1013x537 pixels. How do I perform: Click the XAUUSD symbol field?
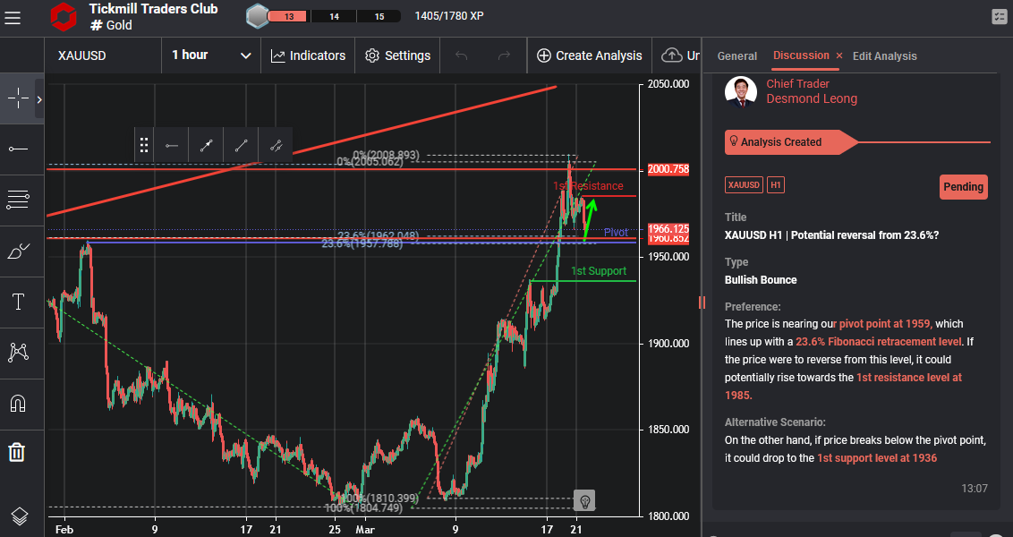103,55
